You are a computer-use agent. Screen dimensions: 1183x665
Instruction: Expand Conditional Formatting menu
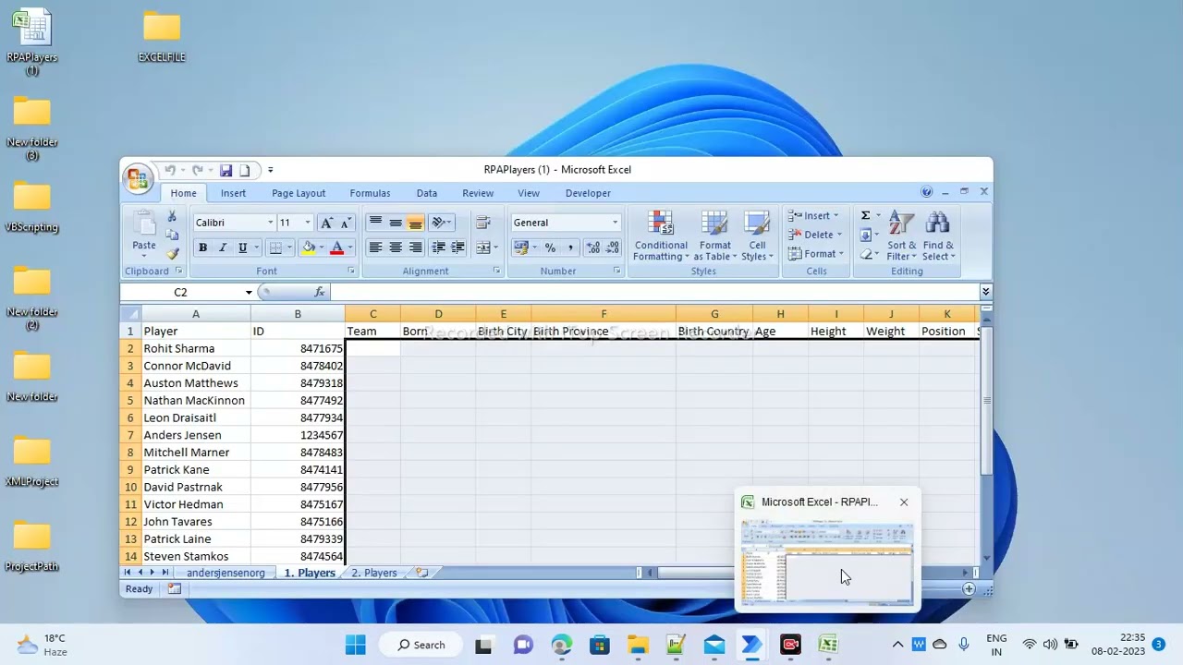[661, 236]
